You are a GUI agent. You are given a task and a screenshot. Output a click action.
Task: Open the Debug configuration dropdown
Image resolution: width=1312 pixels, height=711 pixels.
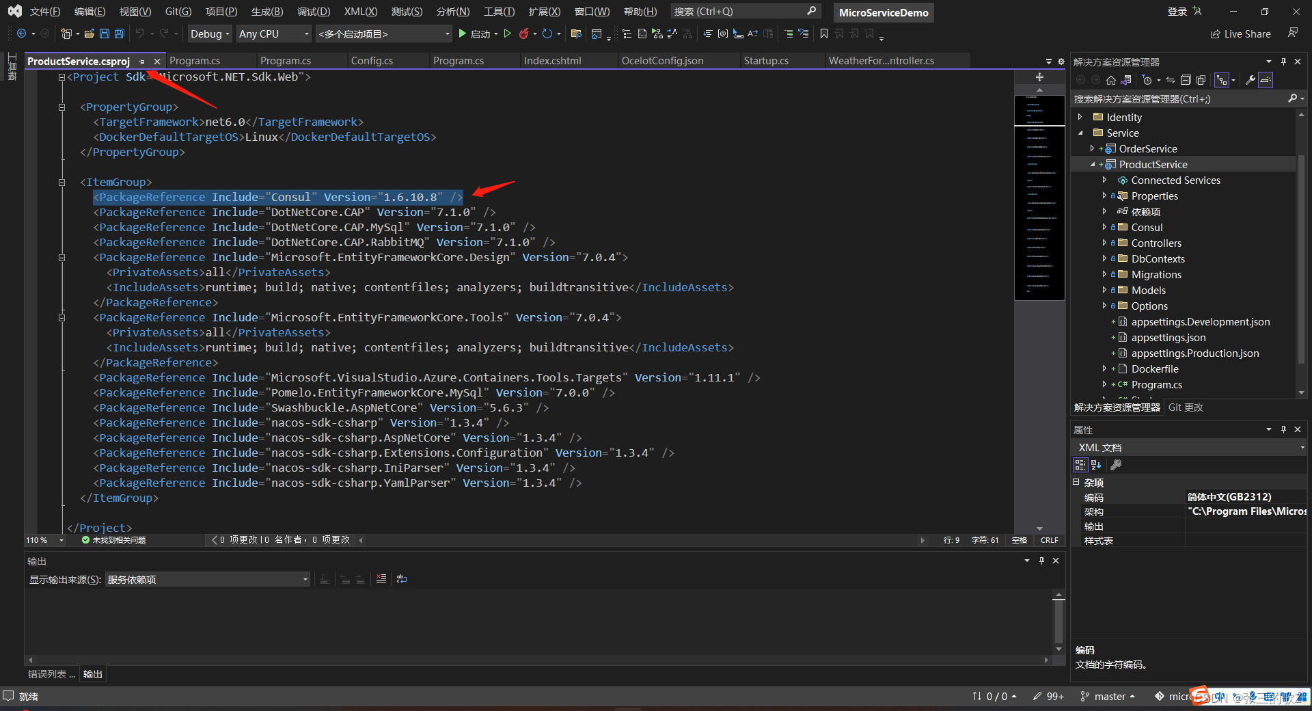coord(210,33)
